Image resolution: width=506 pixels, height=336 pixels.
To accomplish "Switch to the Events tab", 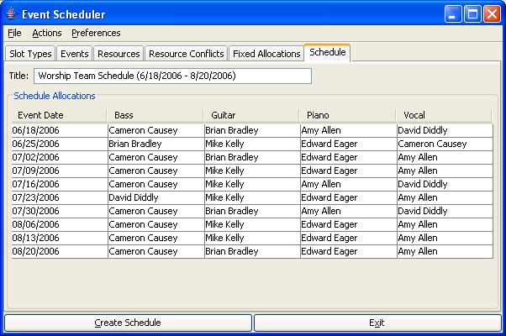I will coord(75,54).
